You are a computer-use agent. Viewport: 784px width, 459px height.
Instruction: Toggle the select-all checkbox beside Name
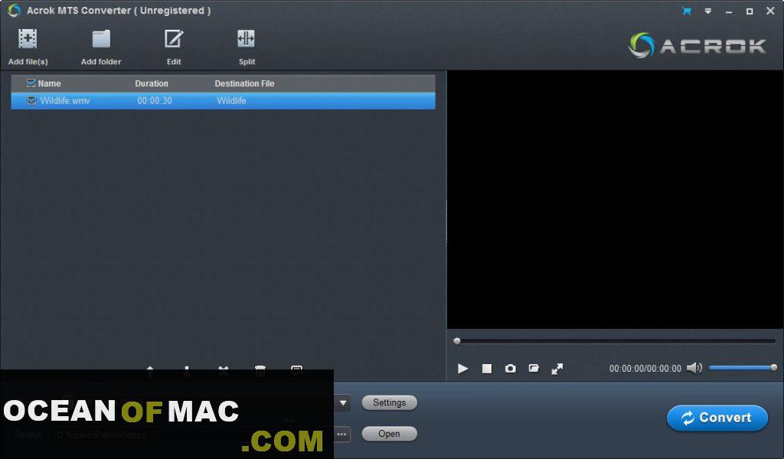(x=31, y=83)
